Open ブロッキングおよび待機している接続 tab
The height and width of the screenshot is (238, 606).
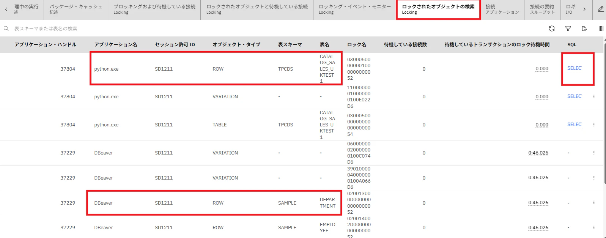pyautogui.click(x=154, y=9)
